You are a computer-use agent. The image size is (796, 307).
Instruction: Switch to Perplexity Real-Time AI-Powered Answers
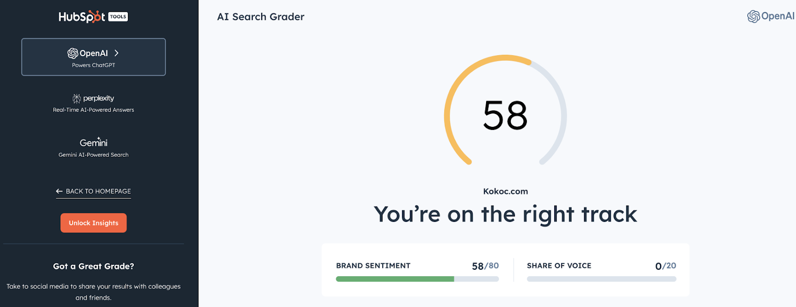tap(94, 104)
